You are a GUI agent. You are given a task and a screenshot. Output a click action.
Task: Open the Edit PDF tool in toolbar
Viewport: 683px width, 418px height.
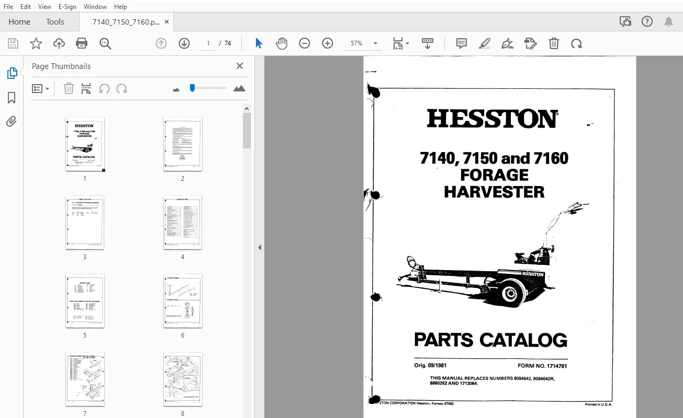pos(531,43)
